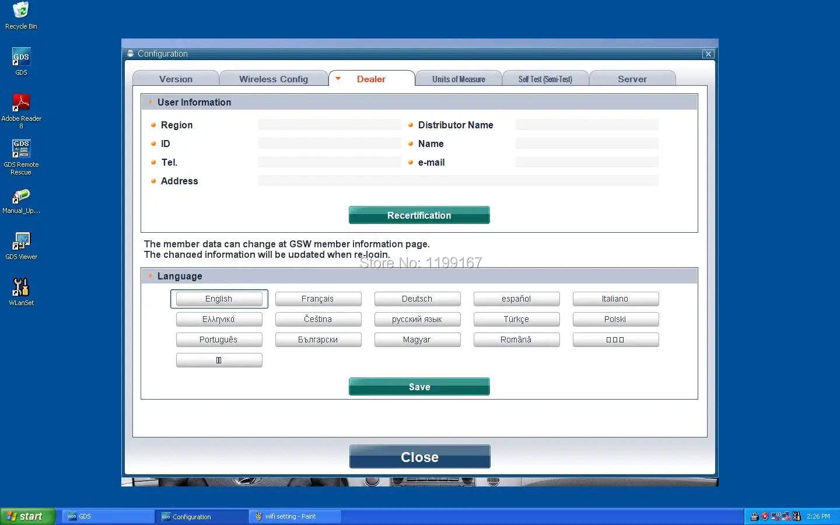Viewport: 840px width, 525px height.
Task: Collapse the Language section arrow
Action: [150, 276]
